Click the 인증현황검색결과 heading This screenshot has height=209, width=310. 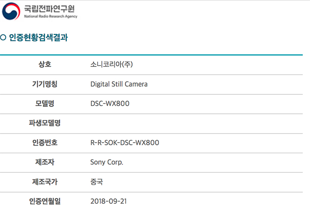(x=39, y=37)
